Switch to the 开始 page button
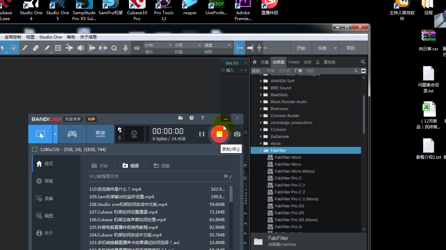Viewport: 446px width, 250px height. pyautogui.click(x=301, y=48)
